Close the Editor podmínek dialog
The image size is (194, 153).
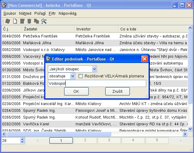coord(145,59)
